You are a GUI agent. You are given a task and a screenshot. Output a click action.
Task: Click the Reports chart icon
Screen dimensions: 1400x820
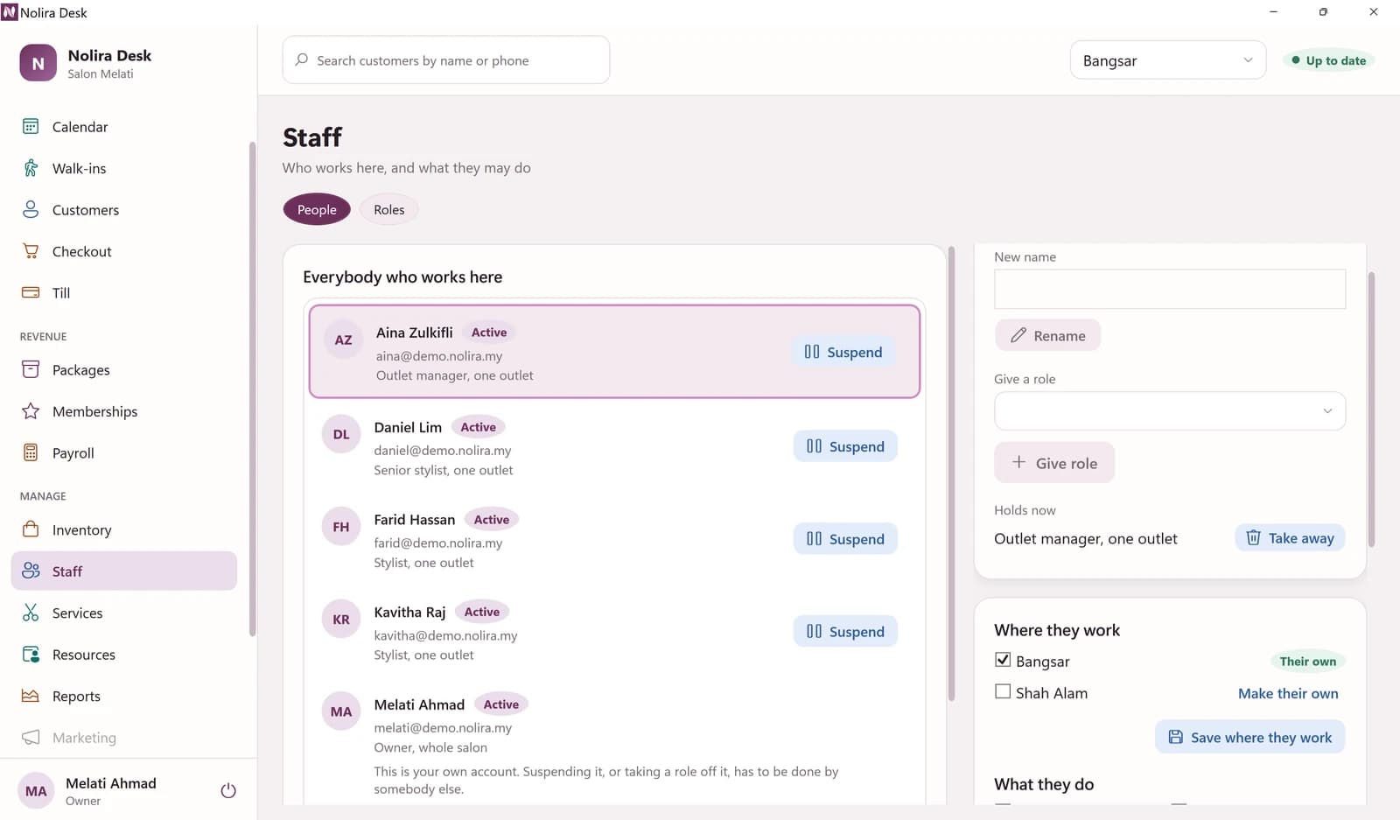coord(31,696)
